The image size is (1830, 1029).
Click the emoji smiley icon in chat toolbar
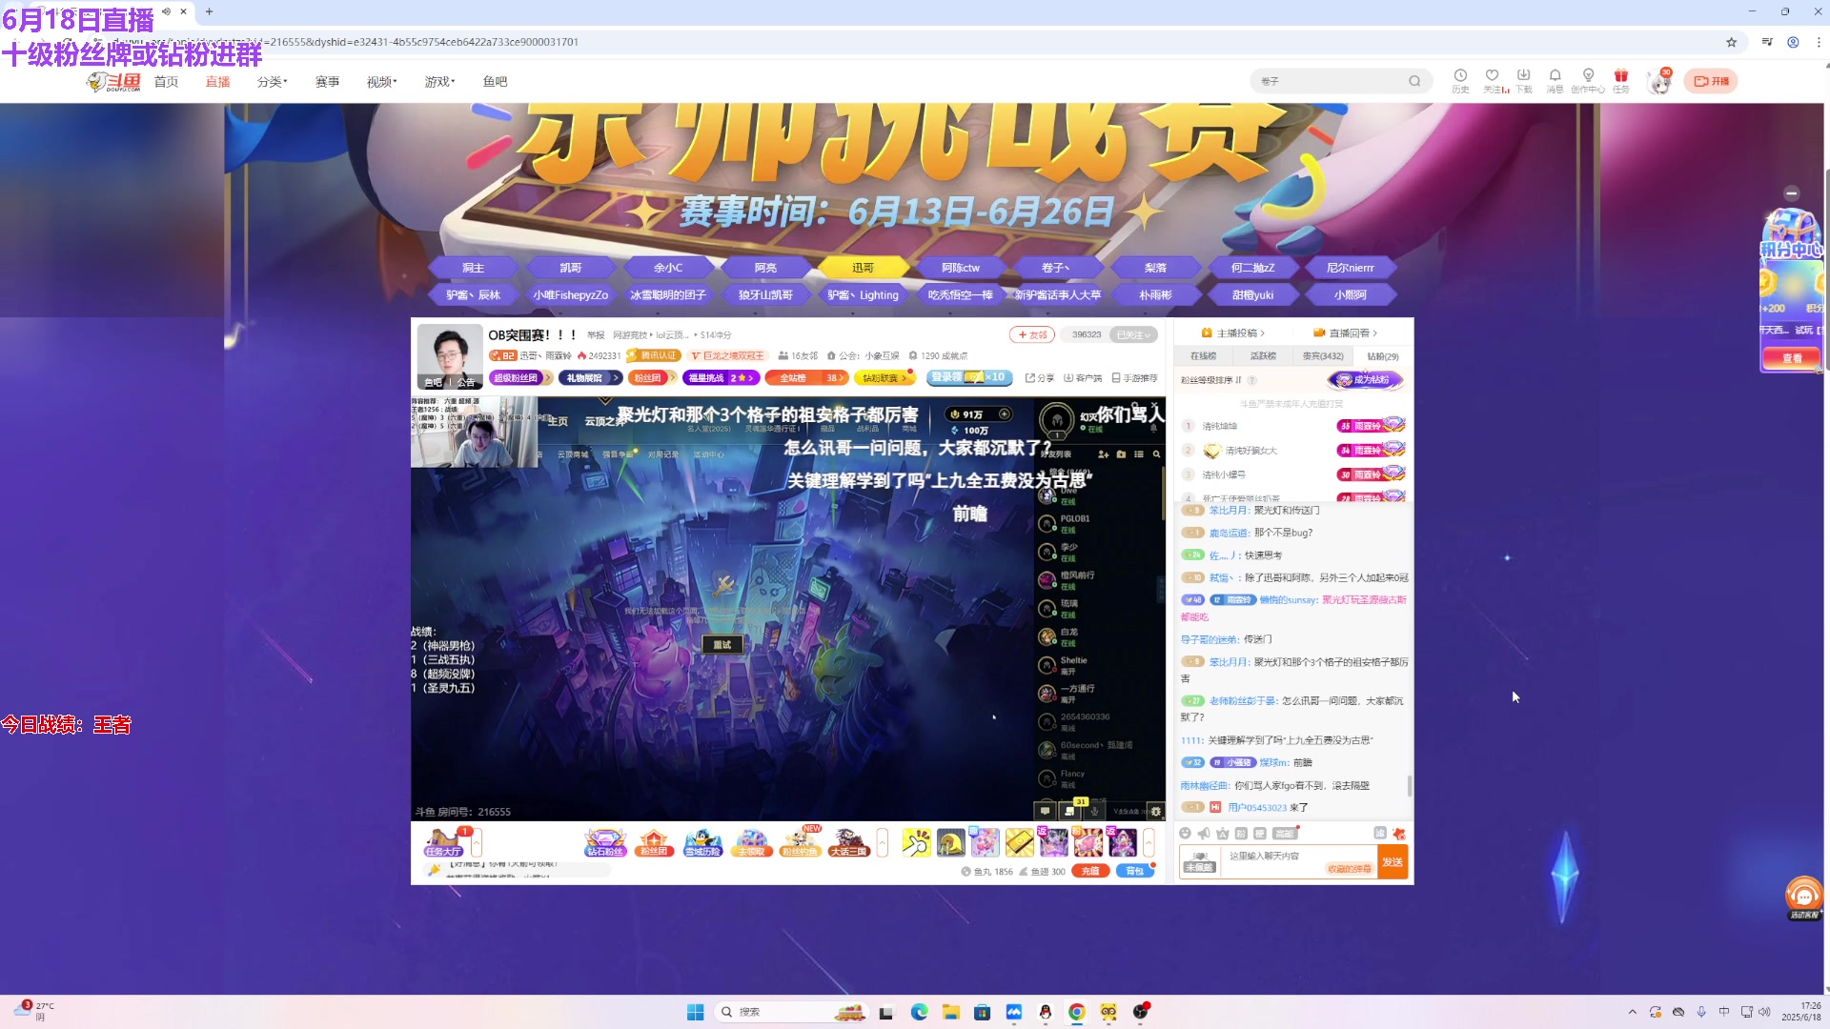pyautogui.click(x=1186, y=834)
